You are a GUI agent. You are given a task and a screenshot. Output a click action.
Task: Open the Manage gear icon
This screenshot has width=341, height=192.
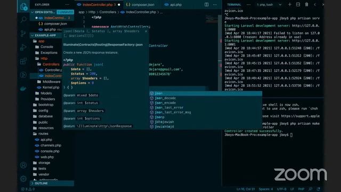23,179
